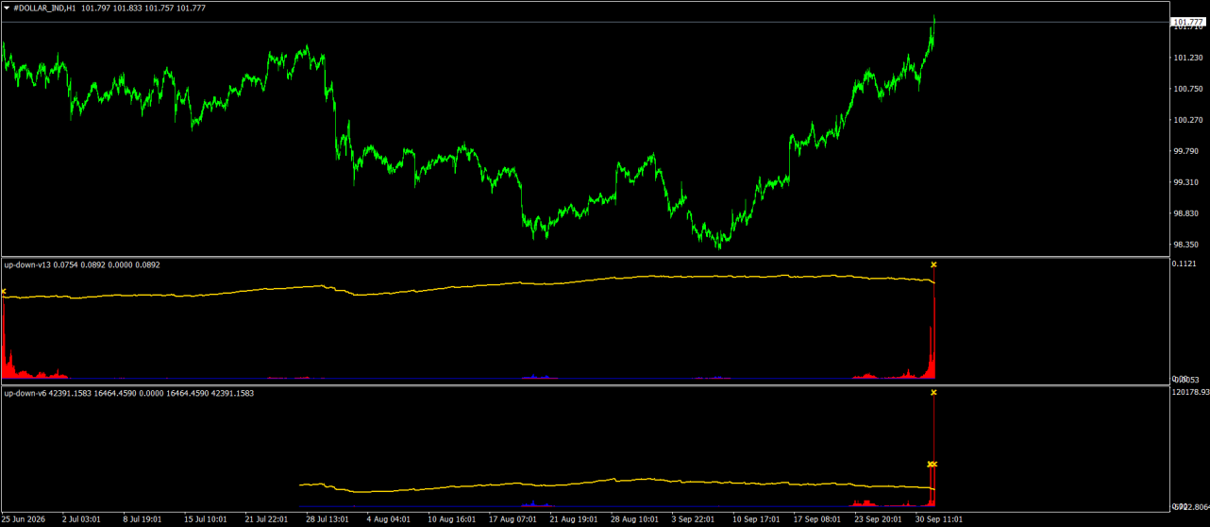
Task: Click the yellow X marker atop up-down-v6 spike
Action: click(x=933, y=392)
